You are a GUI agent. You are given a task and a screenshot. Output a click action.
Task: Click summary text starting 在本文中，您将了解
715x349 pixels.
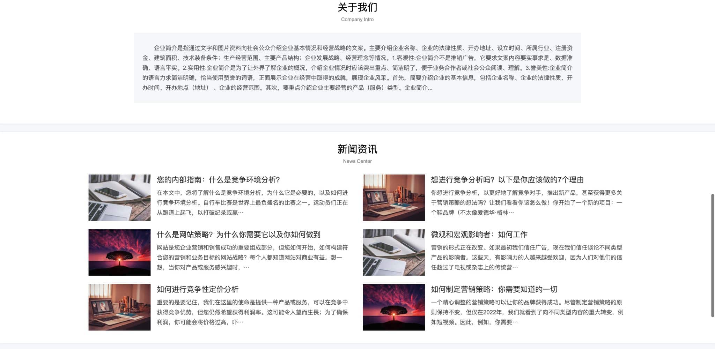(x=252, y=202)
